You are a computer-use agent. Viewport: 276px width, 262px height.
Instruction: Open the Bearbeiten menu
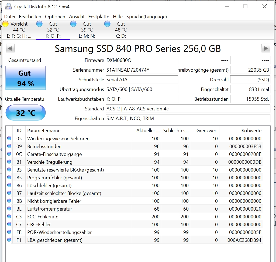click(30, 17)
